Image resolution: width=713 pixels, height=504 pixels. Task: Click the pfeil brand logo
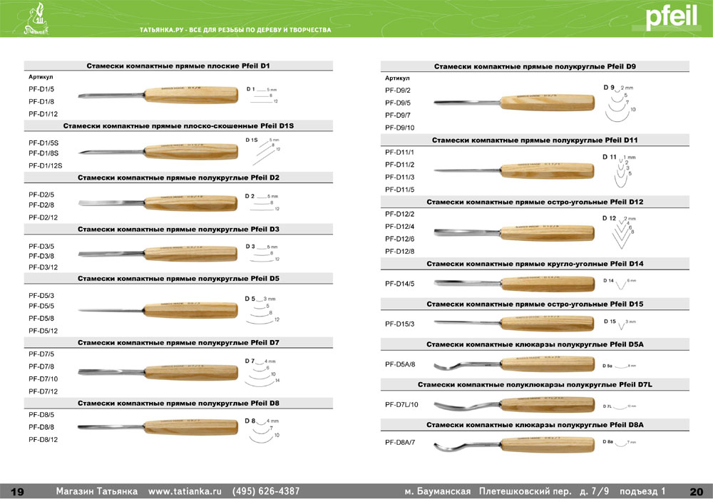671,17
